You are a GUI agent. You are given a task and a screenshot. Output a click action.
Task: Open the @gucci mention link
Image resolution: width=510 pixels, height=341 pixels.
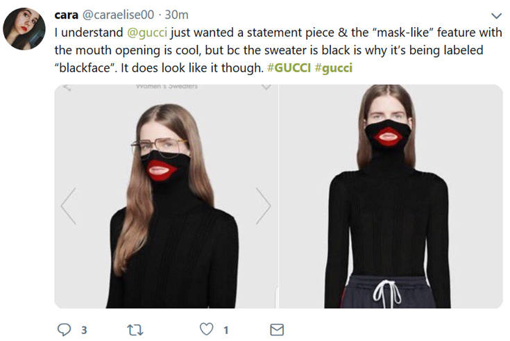(147, 33)
